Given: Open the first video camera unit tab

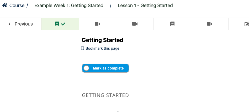Looking at the screenshot, I should click(x=98, y=24).
